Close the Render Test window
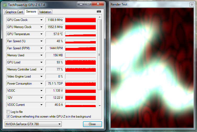This screenshot has height=132, width=197. coord(192,5)
